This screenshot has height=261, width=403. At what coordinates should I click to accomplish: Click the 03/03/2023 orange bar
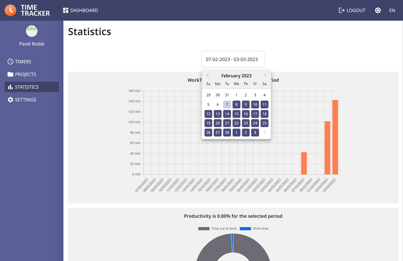tap(335, 137)
